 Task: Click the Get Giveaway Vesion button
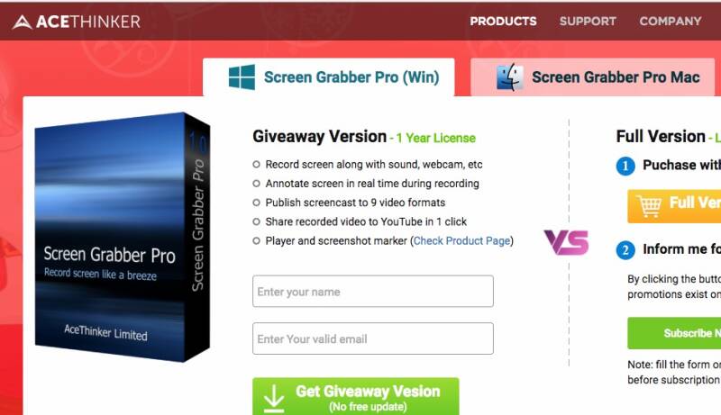click(x=355, y=396)
